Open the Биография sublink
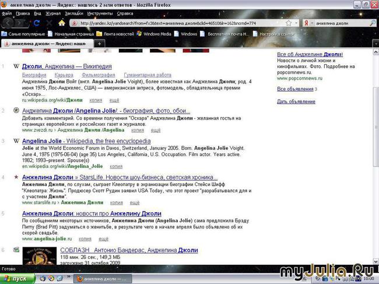The height and width of the screenshot is (284, 379). (34, 75)
